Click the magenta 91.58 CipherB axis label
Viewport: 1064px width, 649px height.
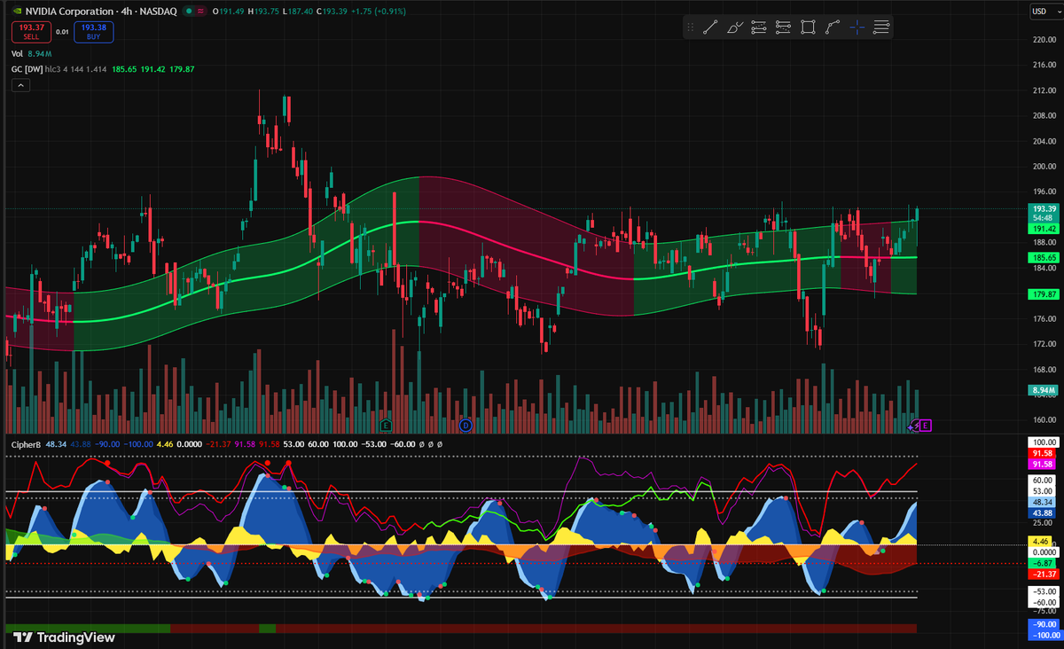[1042, 464]
